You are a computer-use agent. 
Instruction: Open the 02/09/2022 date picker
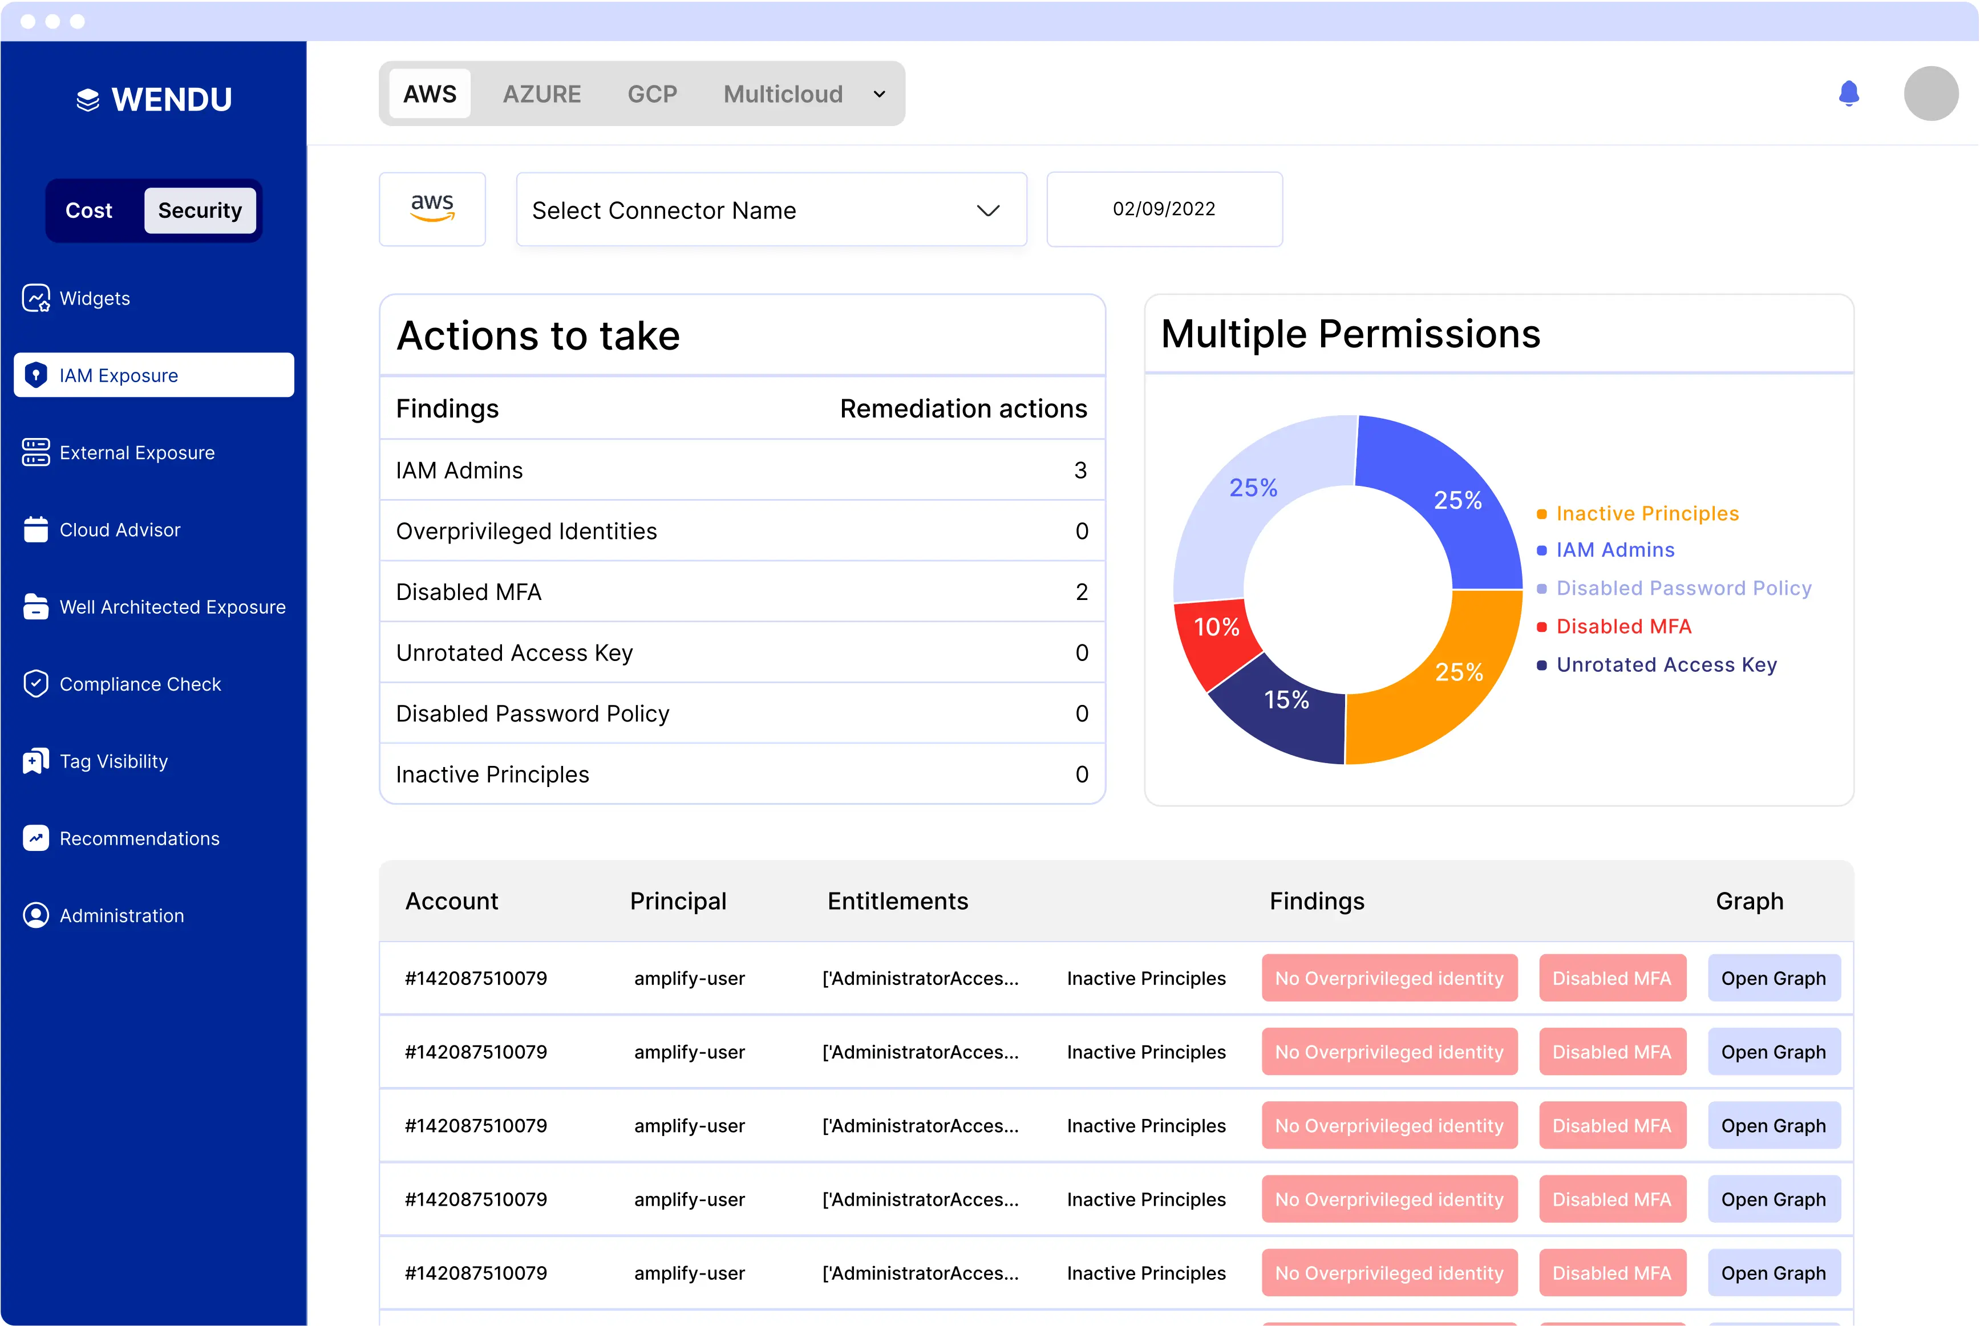pos(1164,209)
